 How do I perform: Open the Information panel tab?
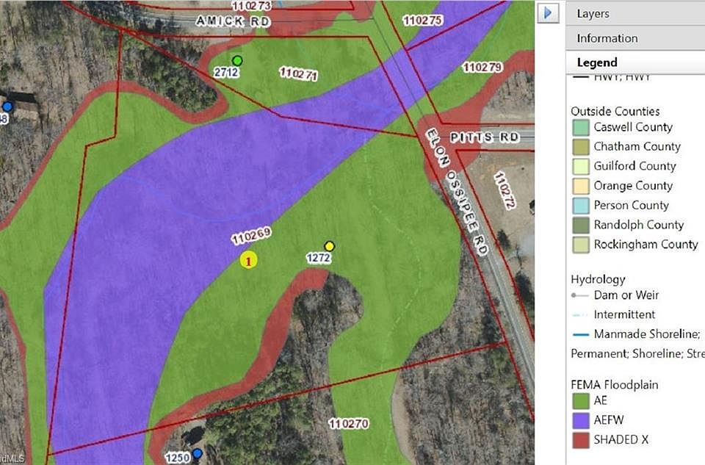(x=607, y=38)
